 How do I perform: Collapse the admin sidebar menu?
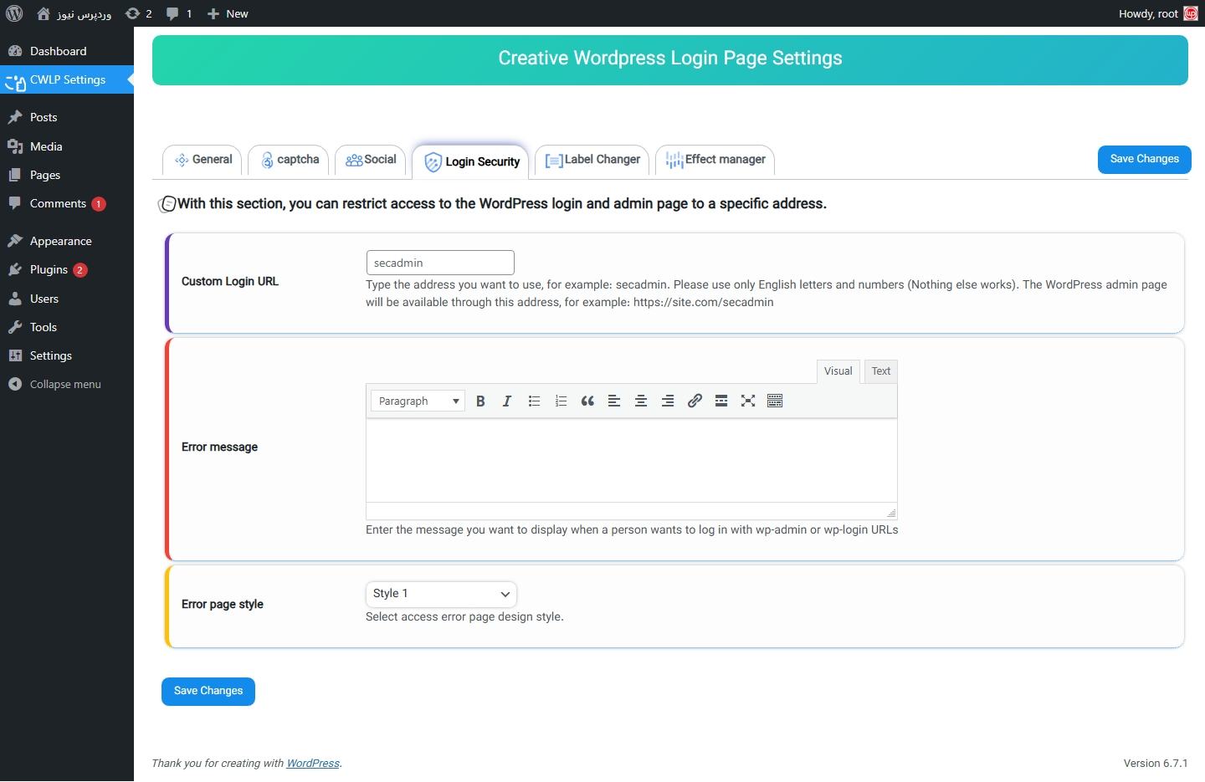(x=55, y=384)
